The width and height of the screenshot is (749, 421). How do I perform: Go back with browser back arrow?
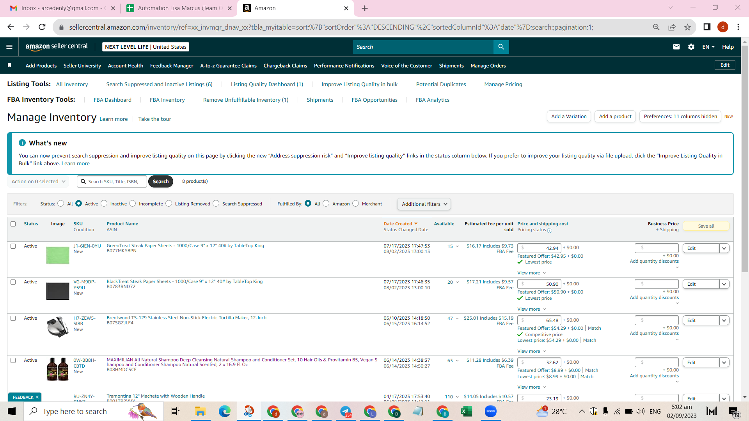pyautogui.click(x=11, y=27)
